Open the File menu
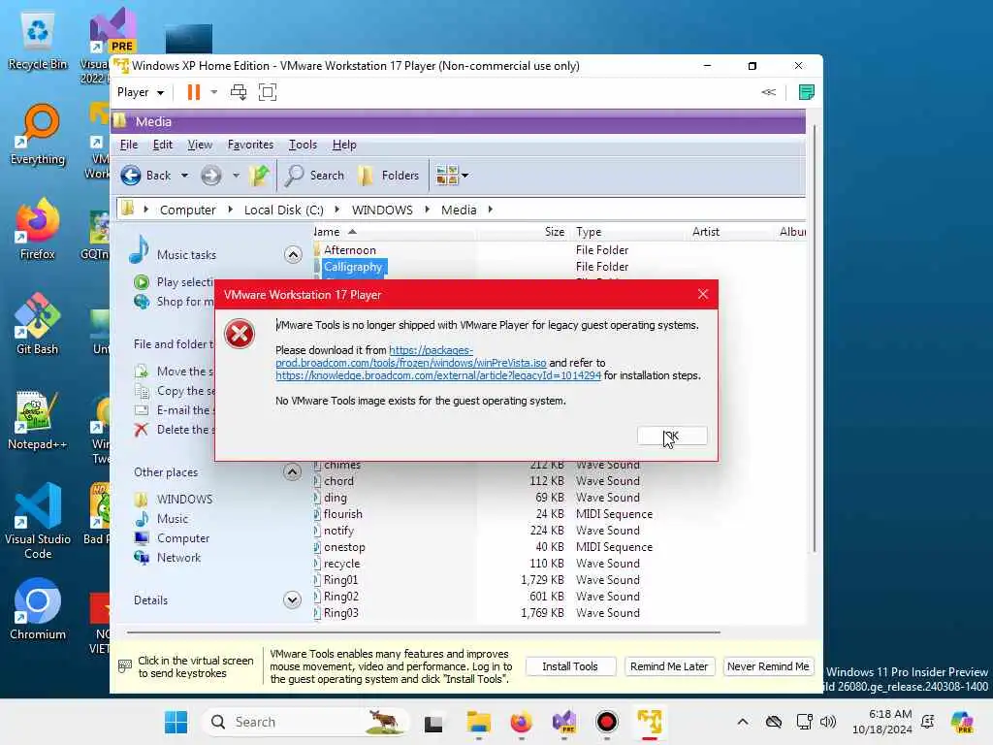 coord(129,145)
